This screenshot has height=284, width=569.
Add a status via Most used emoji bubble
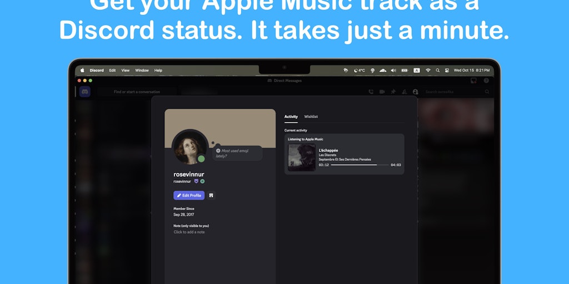click(x=237, y=153)
